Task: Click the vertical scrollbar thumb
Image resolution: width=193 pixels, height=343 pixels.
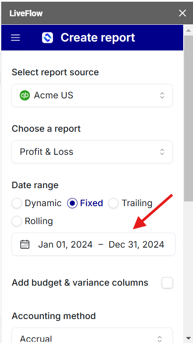Action: [188, 118]
